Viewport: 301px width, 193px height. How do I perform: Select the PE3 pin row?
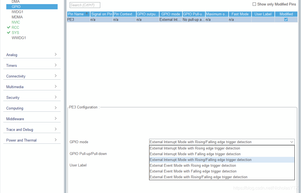(182, 19)
